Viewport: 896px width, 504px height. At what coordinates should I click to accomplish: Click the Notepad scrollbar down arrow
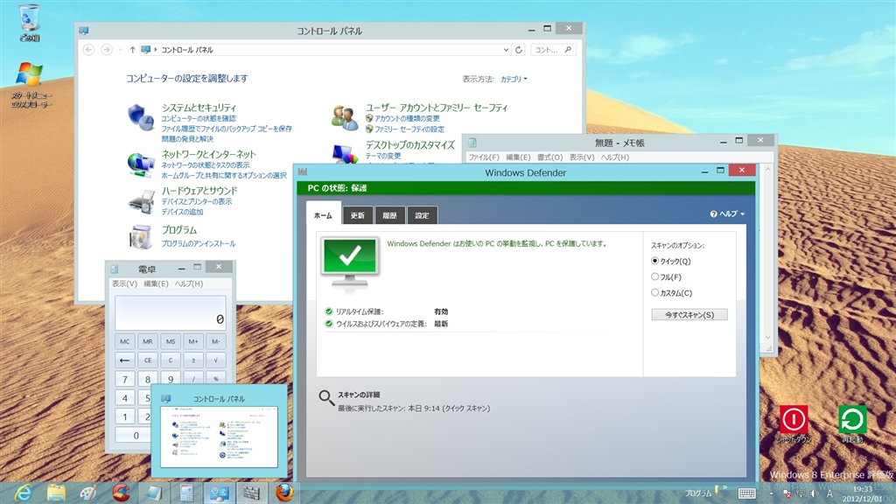768,337
